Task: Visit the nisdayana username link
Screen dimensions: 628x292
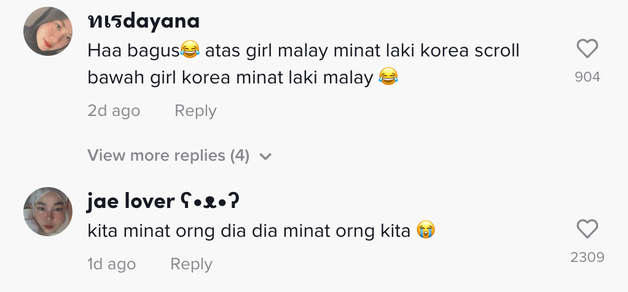Action: click(x=143, y=21)
